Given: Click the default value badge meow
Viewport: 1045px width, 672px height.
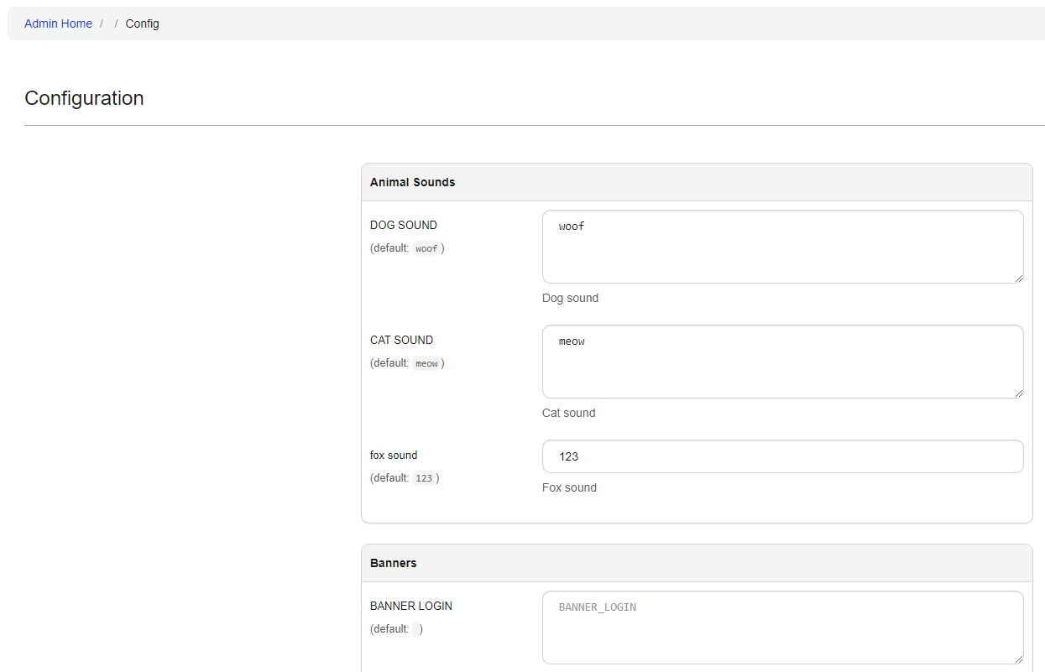Looking at the screenshot, I should pos(426,362).
